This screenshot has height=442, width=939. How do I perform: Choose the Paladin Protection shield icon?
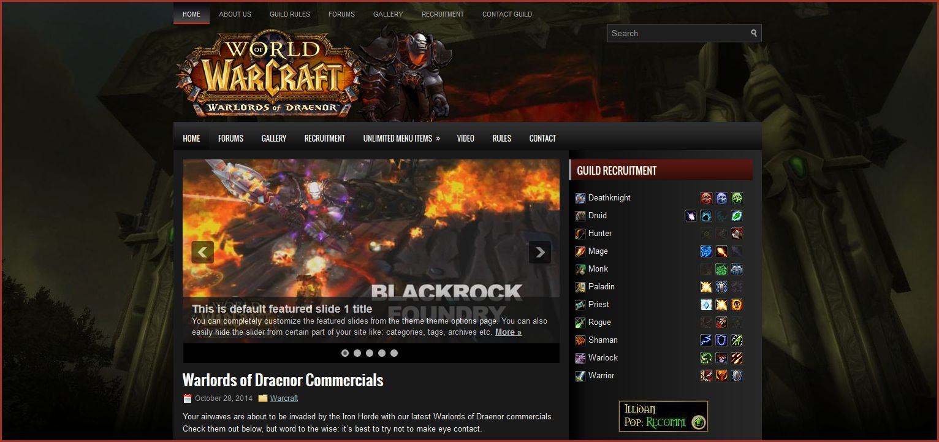point(721,287)
